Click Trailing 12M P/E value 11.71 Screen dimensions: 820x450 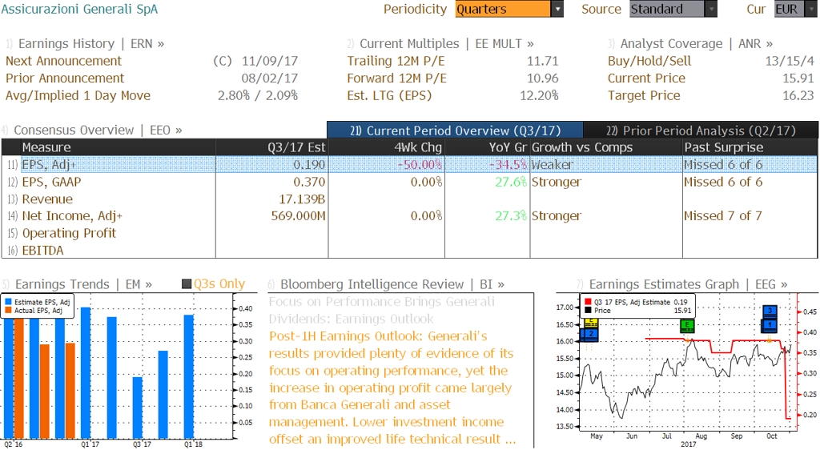tap(542, 61)
